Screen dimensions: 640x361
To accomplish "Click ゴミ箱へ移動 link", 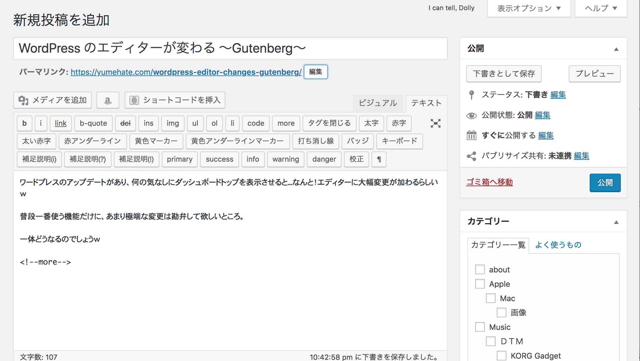I will click(490, 182).
